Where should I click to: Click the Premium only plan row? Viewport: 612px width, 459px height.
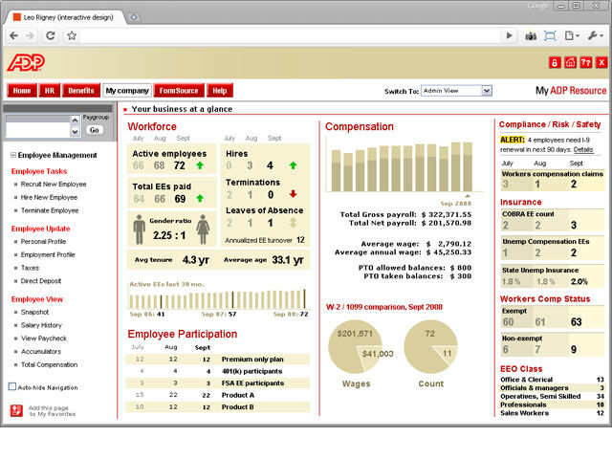(x=218, y=360)
